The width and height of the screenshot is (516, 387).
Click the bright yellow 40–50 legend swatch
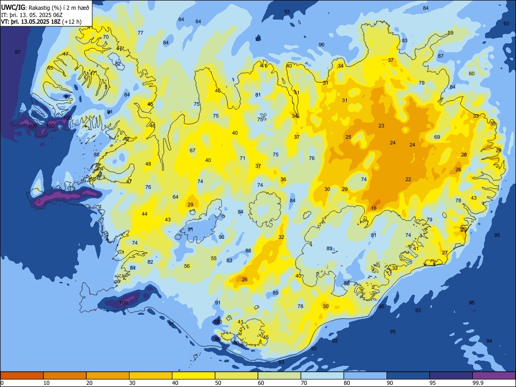[x=193, y=376]
